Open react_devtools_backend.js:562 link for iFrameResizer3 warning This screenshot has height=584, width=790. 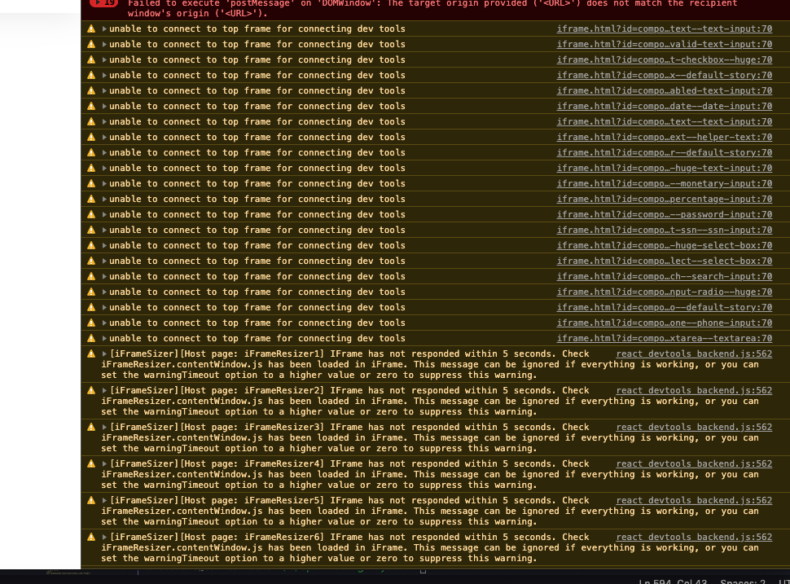[x=694, y=428]
